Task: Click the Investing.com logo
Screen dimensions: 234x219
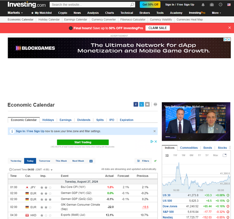Action: (x=27, y=5)
